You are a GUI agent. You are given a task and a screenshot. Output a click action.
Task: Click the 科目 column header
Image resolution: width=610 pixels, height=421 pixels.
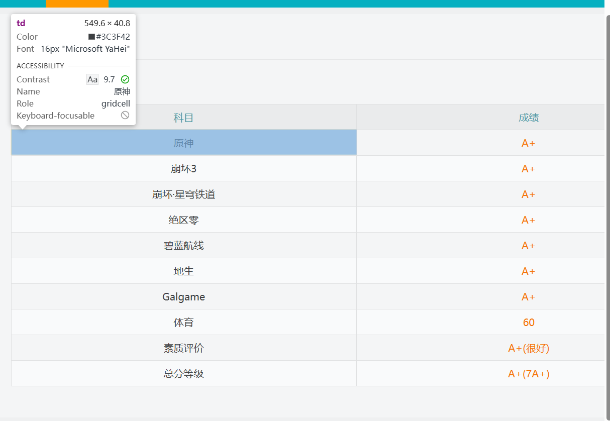[x=184, y=118]
